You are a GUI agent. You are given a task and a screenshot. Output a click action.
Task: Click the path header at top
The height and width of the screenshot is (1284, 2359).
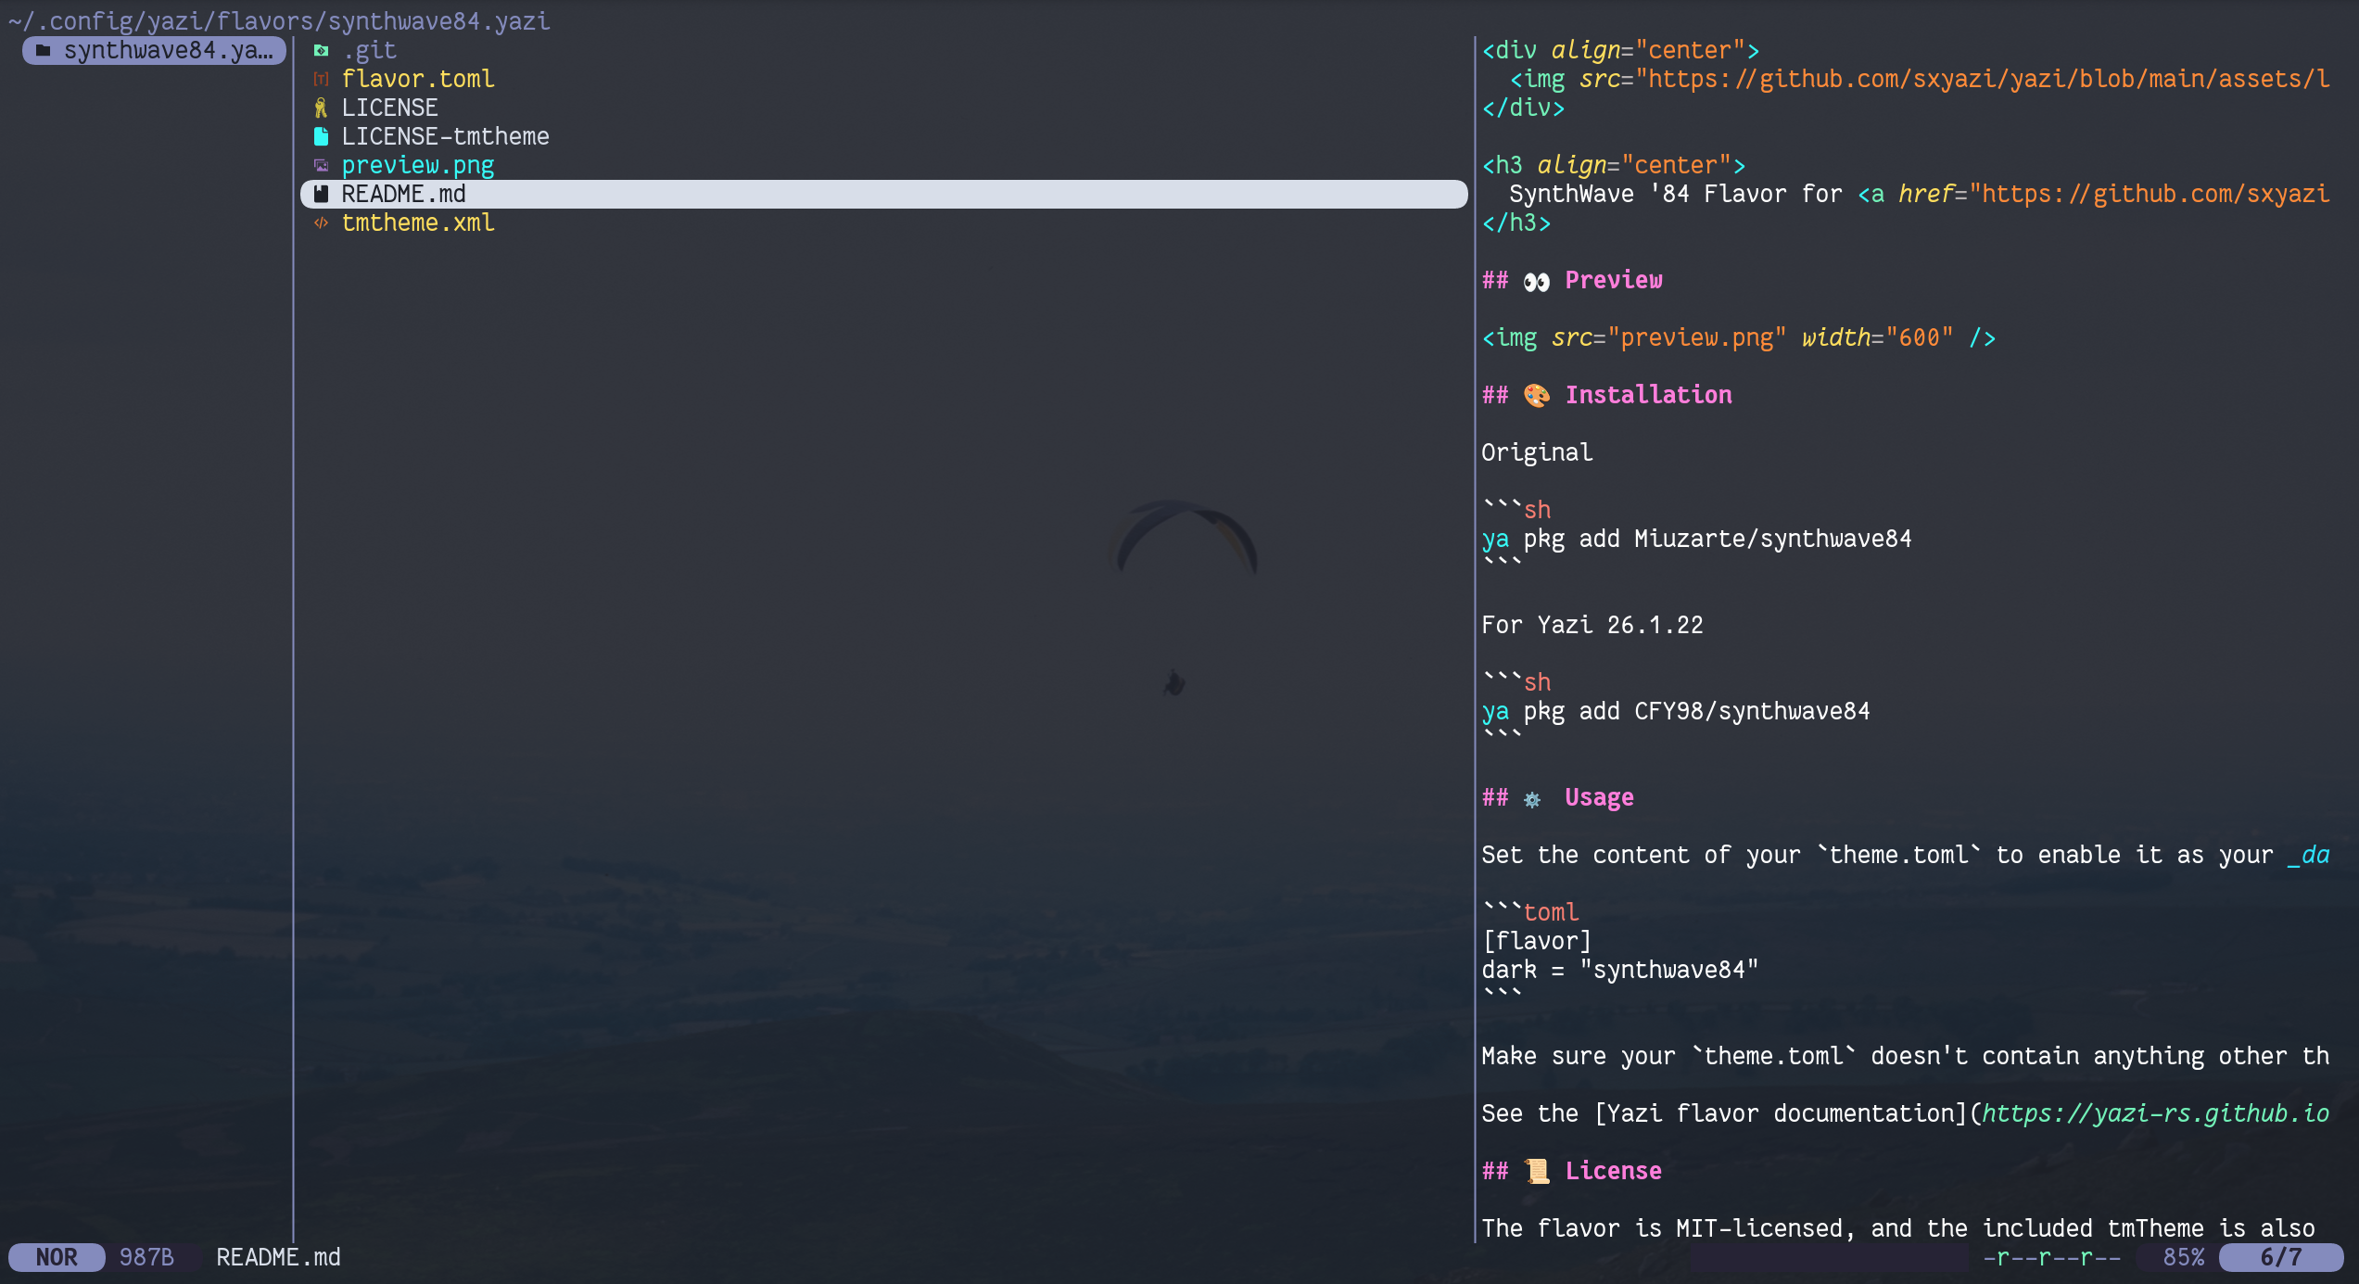point(279,20)
